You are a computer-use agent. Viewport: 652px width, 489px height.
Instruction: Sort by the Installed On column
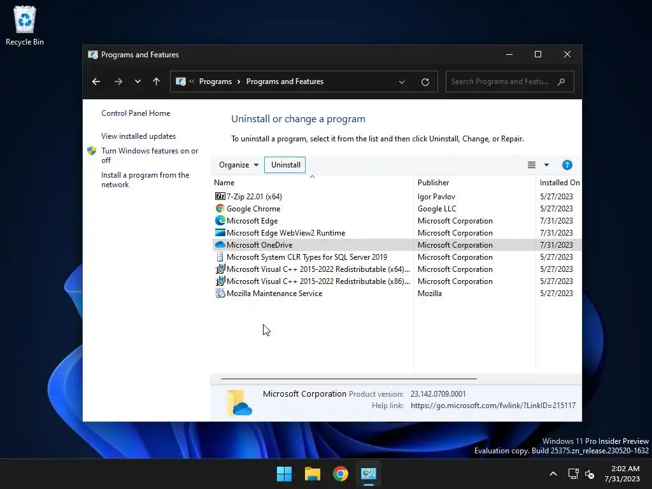(559, 183)
